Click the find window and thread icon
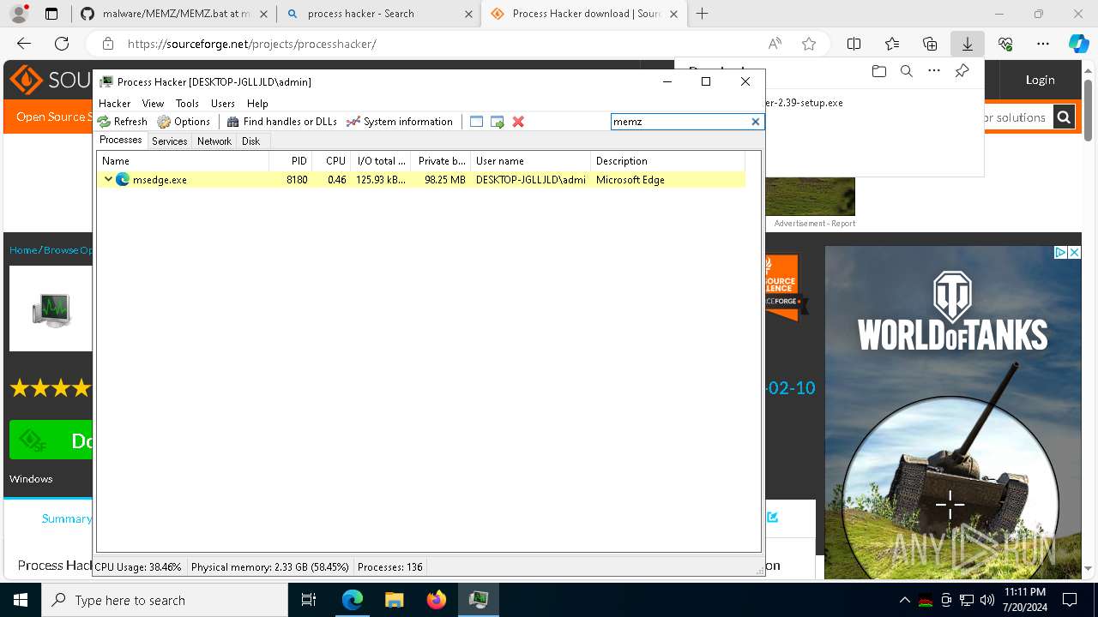Screen dimensions: 1098x617 [498, 122]
